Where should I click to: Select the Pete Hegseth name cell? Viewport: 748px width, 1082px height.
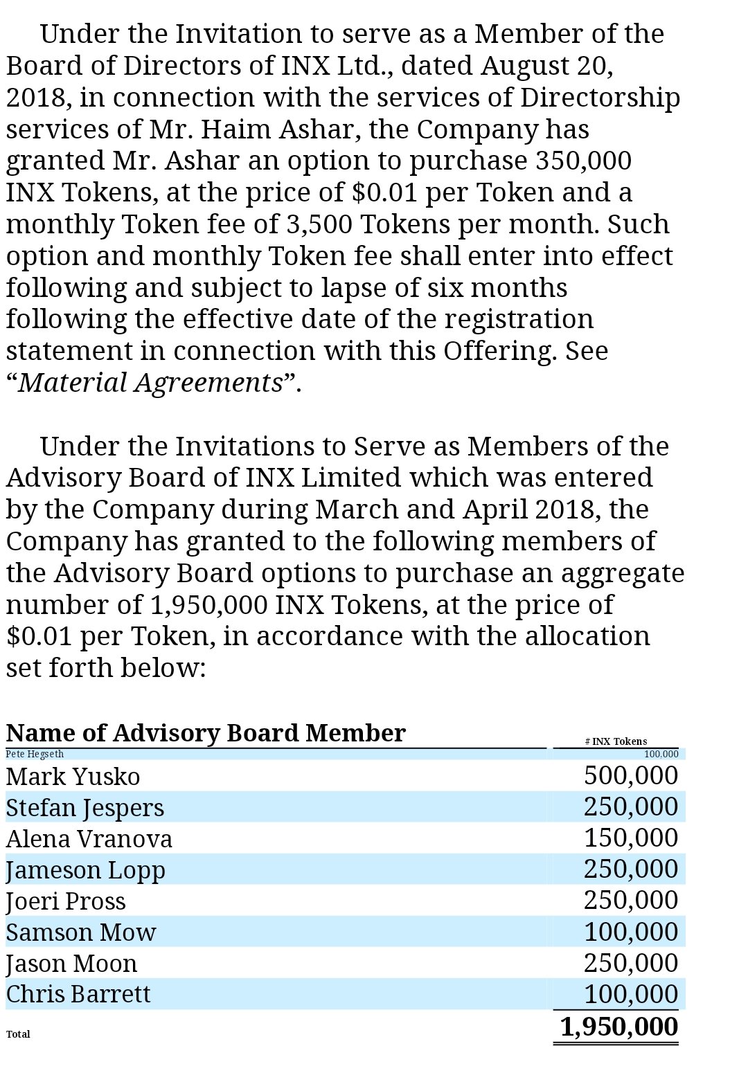tap(35, 754)
